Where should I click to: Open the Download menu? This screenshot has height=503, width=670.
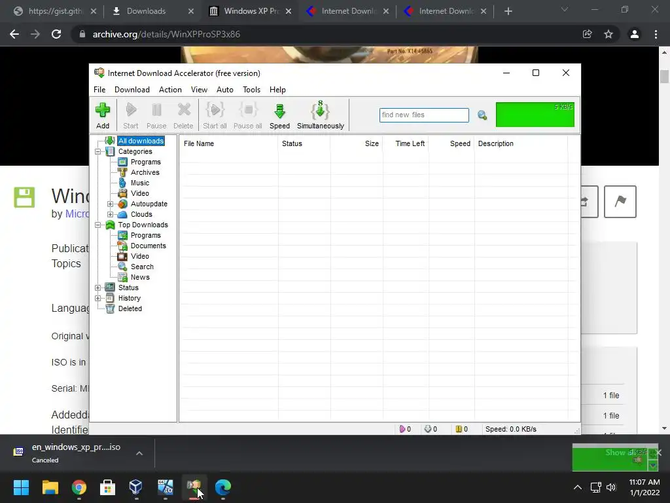click(x=132, y=90)
